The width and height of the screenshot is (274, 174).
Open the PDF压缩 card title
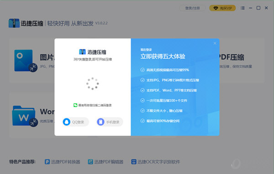[232, 57]
